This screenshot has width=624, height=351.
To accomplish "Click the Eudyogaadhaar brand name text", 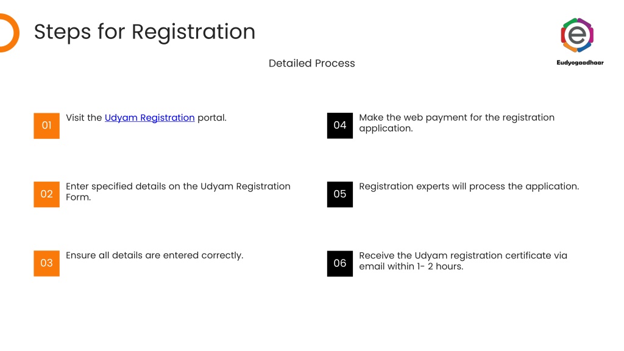I will 580,63.
